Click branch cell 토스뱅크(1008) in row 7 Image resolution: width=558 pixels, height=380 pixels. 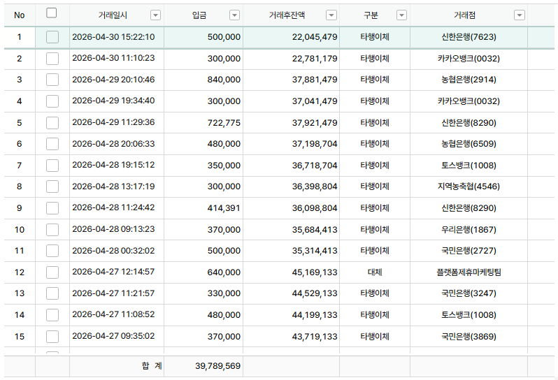pyautogui.click(x=468, y=166)
